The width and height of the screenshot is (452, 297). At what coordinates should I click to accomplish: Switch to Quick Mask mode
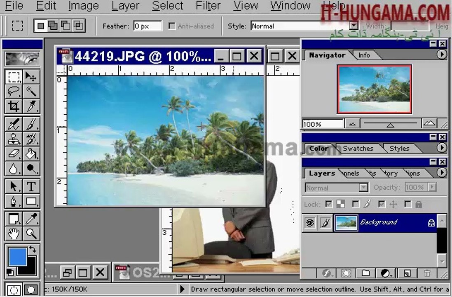pos(31,290)
